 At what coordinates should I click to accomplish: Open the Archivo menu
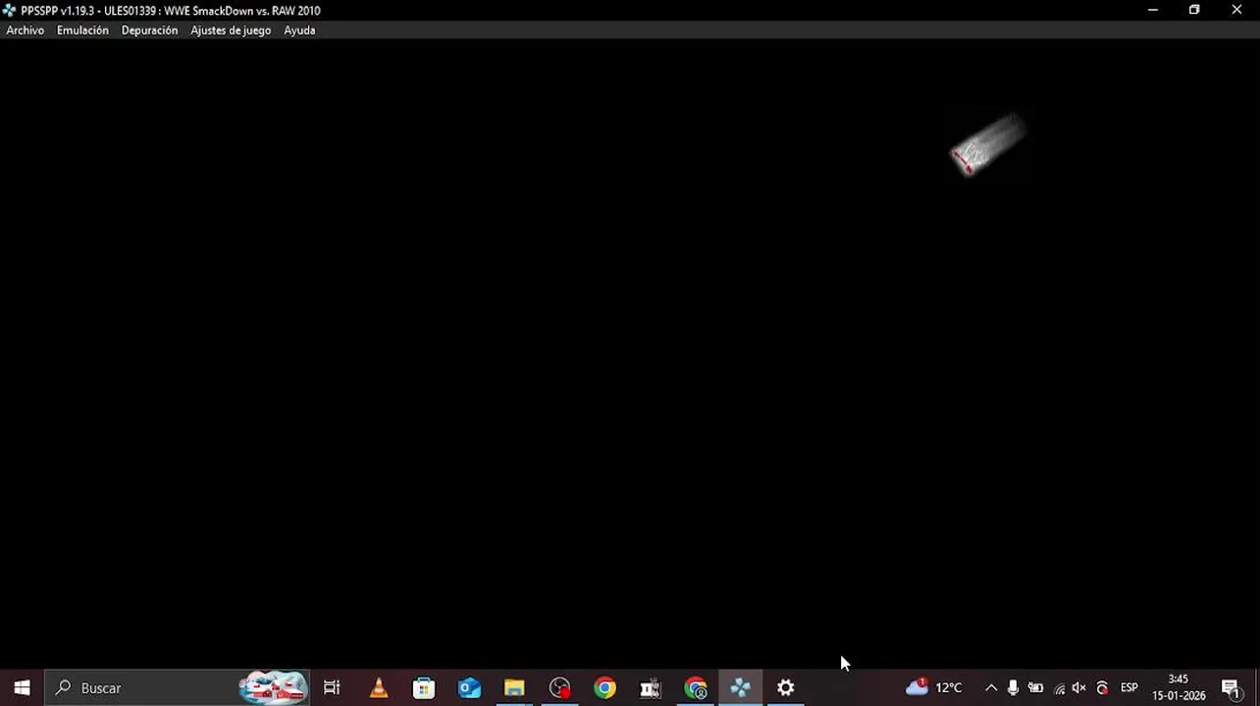26,30
